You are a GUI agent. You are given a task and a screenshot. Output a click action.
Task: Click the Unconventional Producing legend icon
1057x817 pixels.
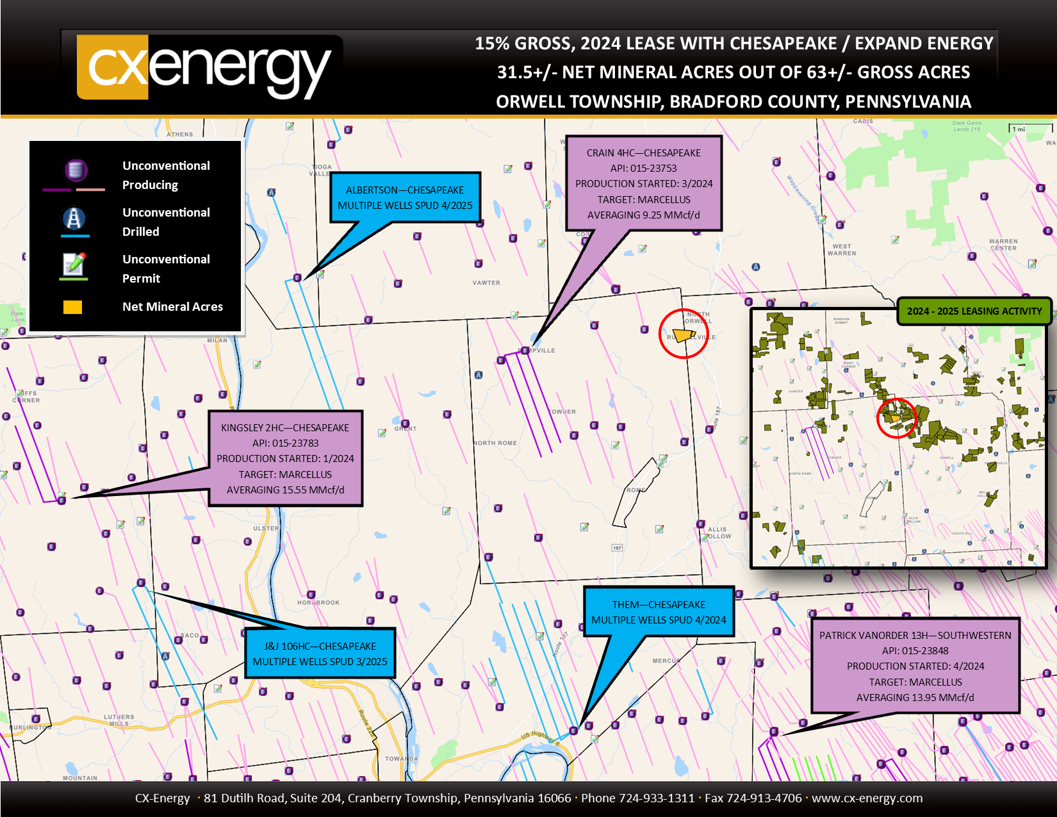coord(76,170)
